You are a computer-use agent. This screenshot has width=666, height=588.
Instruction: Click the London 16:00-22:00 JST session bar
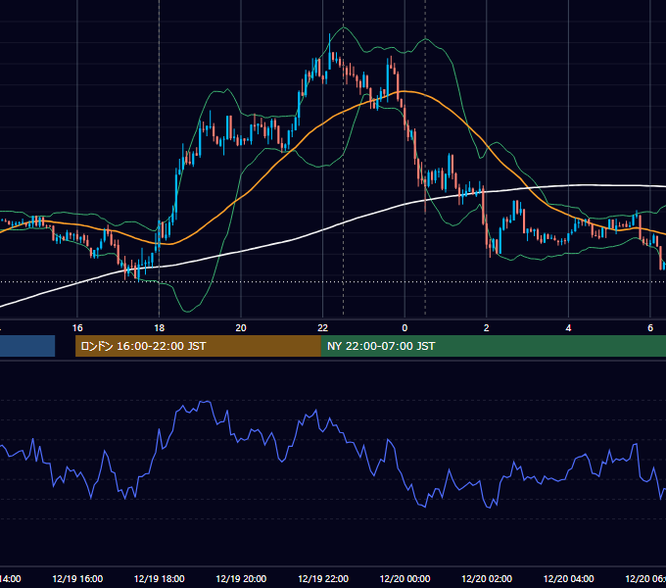coord(198,346)
